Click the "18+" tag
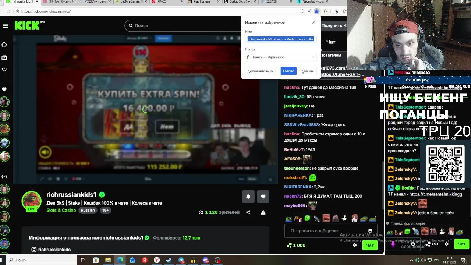 tap(105, 210)
